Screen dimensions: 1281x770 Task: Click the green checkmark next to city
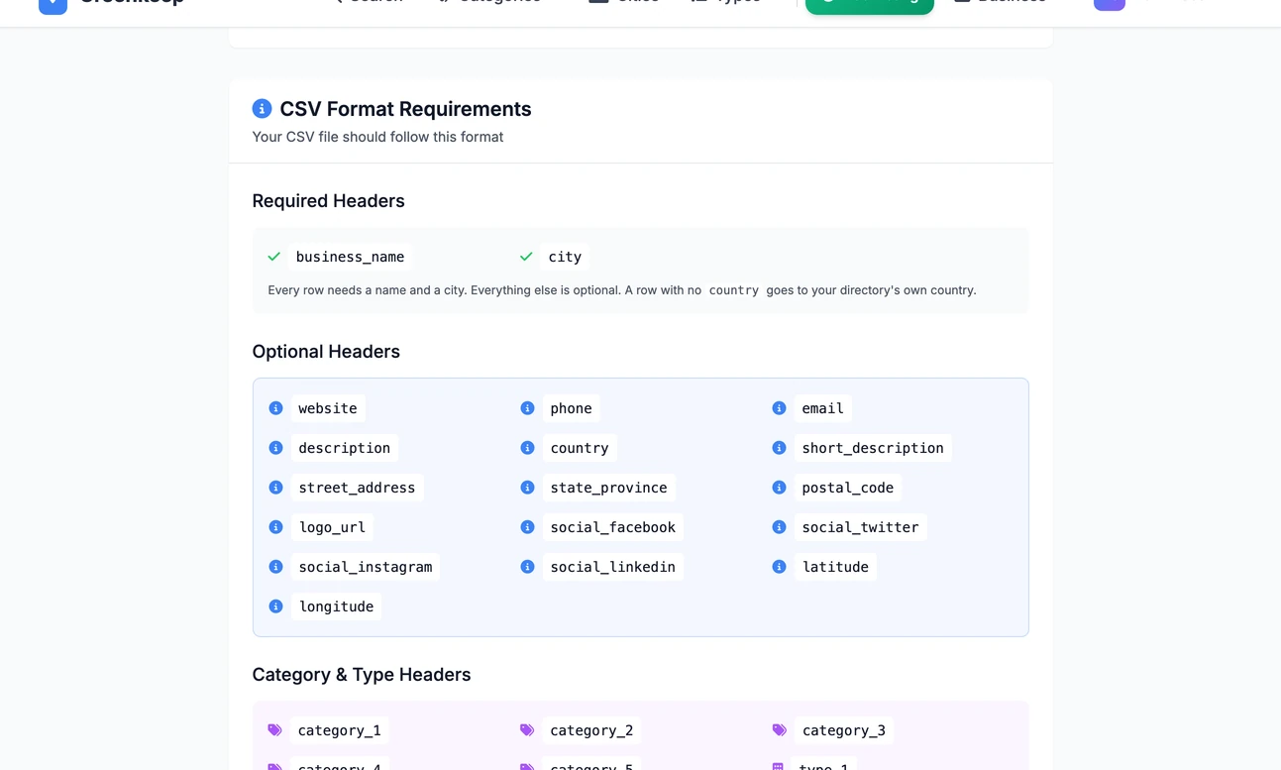coord(526,257)
